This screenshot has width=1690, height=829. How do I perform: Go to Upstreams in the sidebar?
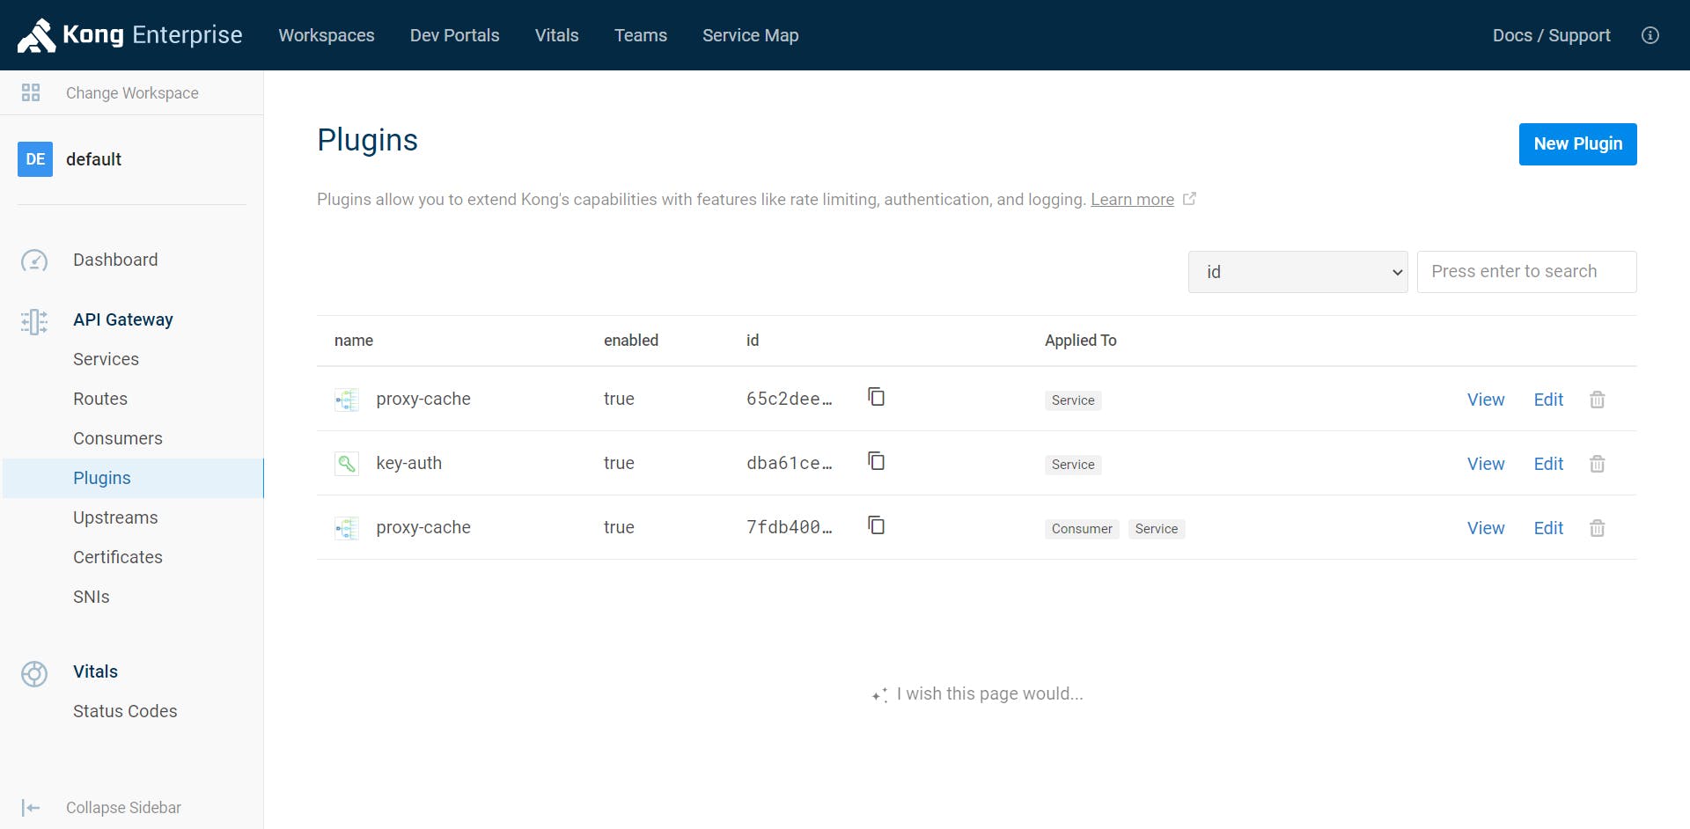[115, 517]
